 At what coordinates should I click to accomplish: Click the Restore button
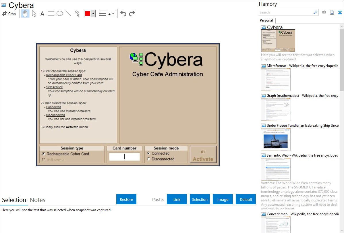click(x=126, y=199)
